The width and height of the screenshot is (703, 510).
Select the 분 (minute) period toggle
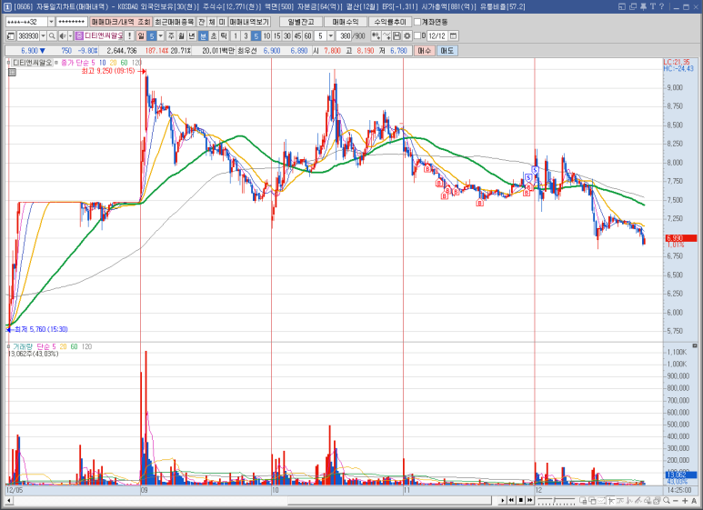click(x=203, y=35)
